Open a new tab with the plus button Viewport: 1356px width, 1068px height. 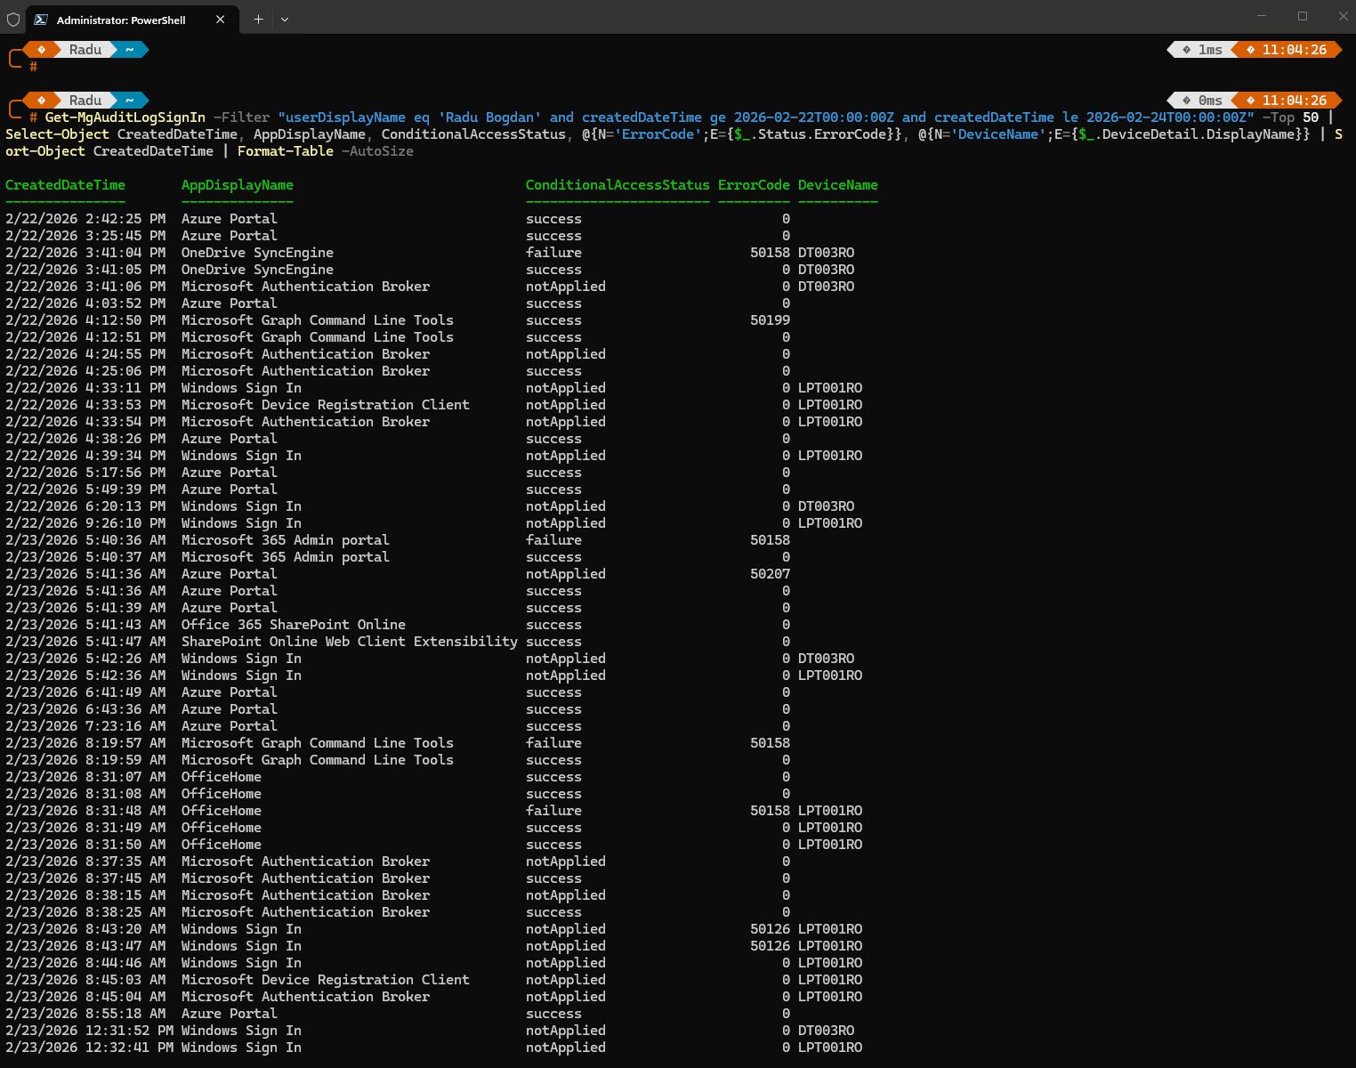point(258,20)
